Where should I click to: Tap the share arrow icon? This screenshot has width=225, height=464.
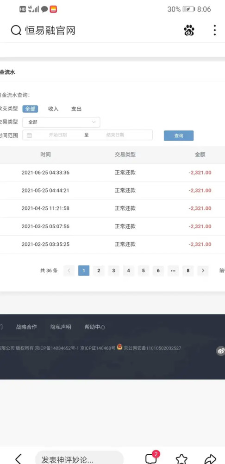[210, 459]
